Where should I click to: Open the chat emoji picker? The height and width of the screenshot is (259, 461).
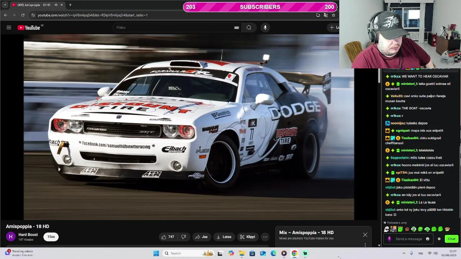click(x=428, y=239)
